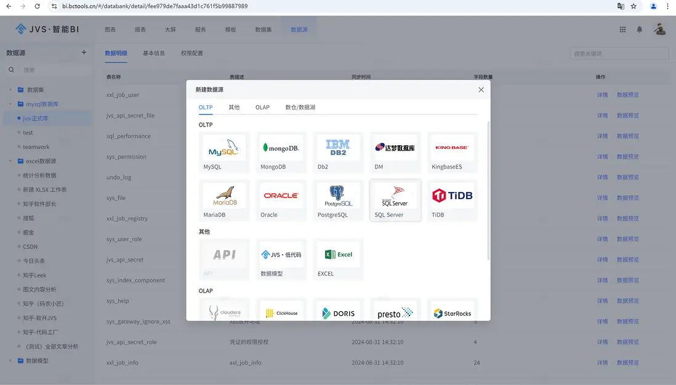The image size is (676, 385).
Task: Select the MySQL data source card
Action: 223,153
